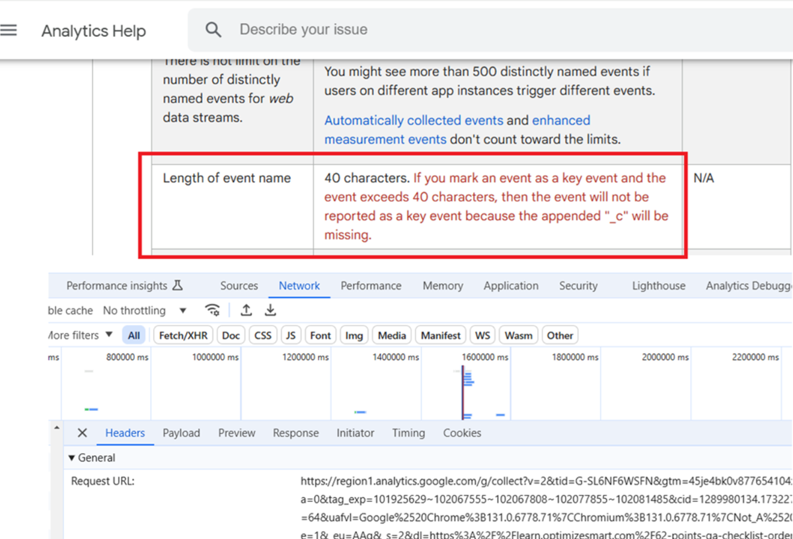Viewport: 793px width, 539px height.
Task: Click the search magnifier icon
Action: pos(213,28)
